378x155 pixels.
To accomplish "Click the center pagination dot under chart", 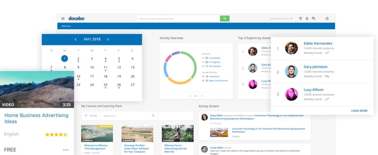I will [195, 96].
